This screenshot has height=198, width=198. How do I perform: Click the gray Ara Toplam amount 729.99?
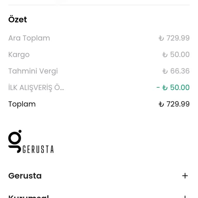(x=178, y=38)
